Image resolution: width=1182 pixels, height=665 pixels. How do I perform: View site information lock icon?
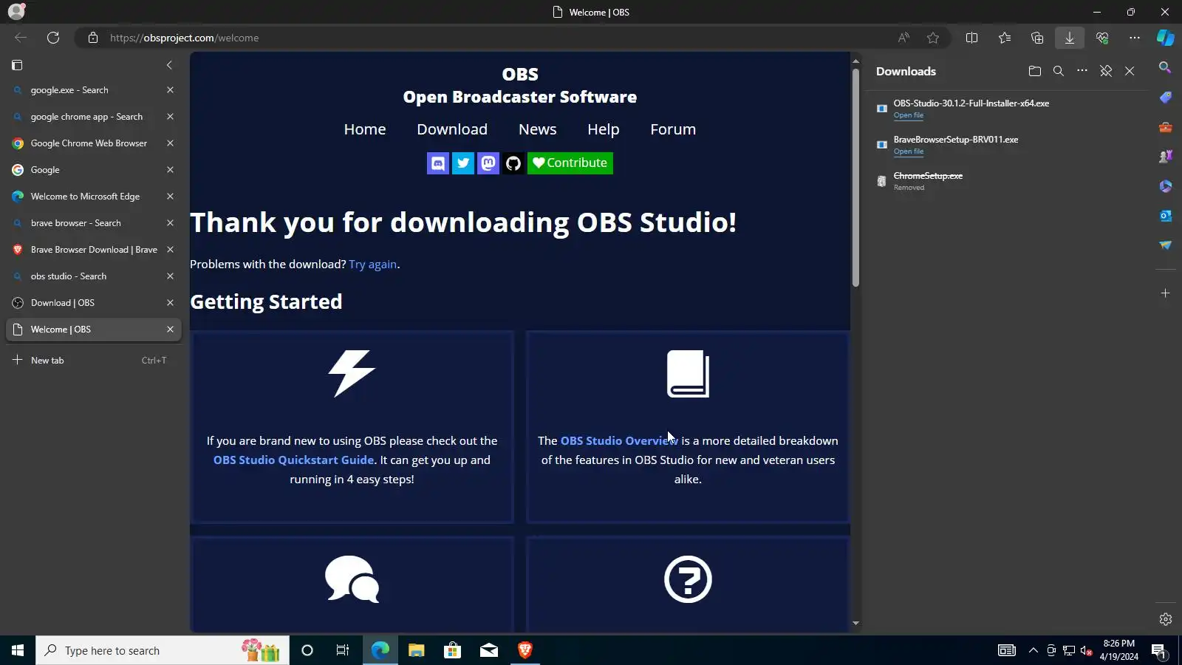coord(93,38)
